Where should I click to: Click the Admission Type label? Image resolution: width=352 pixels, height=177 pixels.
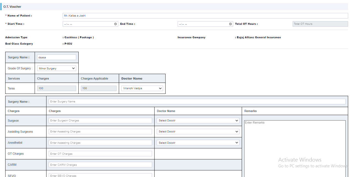(16, 37)
